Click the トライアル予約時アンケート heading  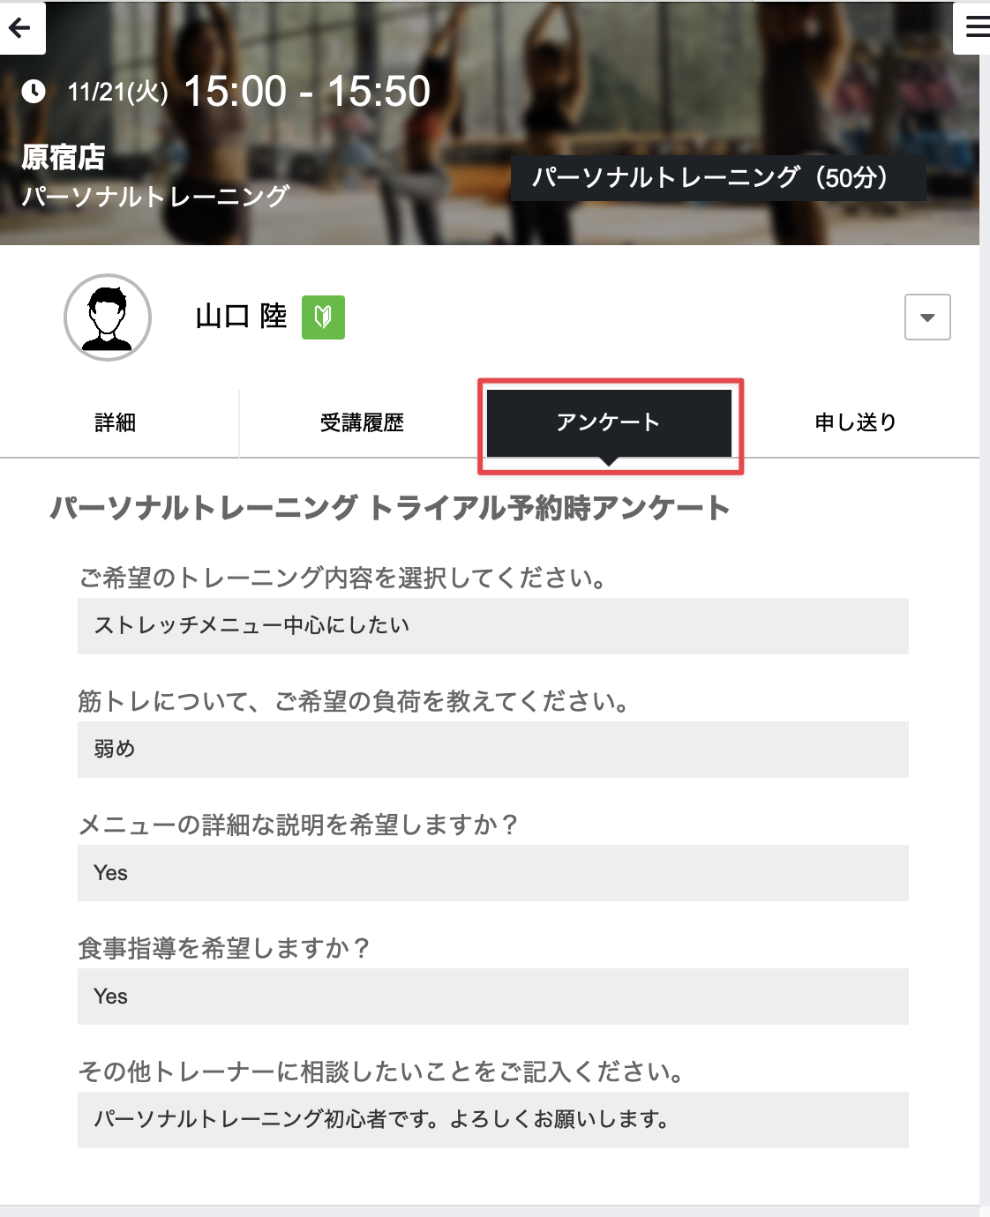389,508
